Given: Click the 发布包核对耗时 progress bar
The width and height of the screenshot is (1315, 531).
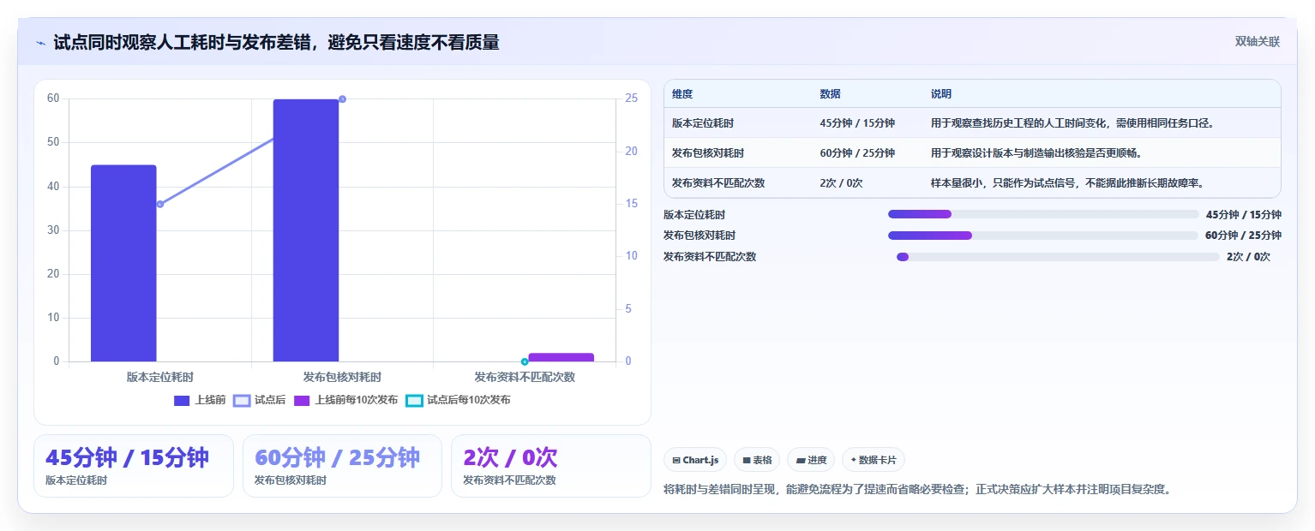Looking at the screenshot, I should coord(1043,236).
